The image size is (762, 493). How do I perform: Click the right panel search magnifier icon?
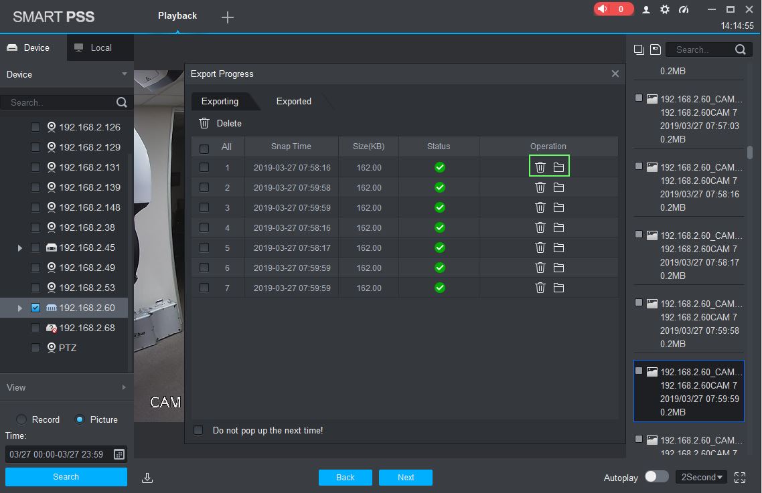740,50
